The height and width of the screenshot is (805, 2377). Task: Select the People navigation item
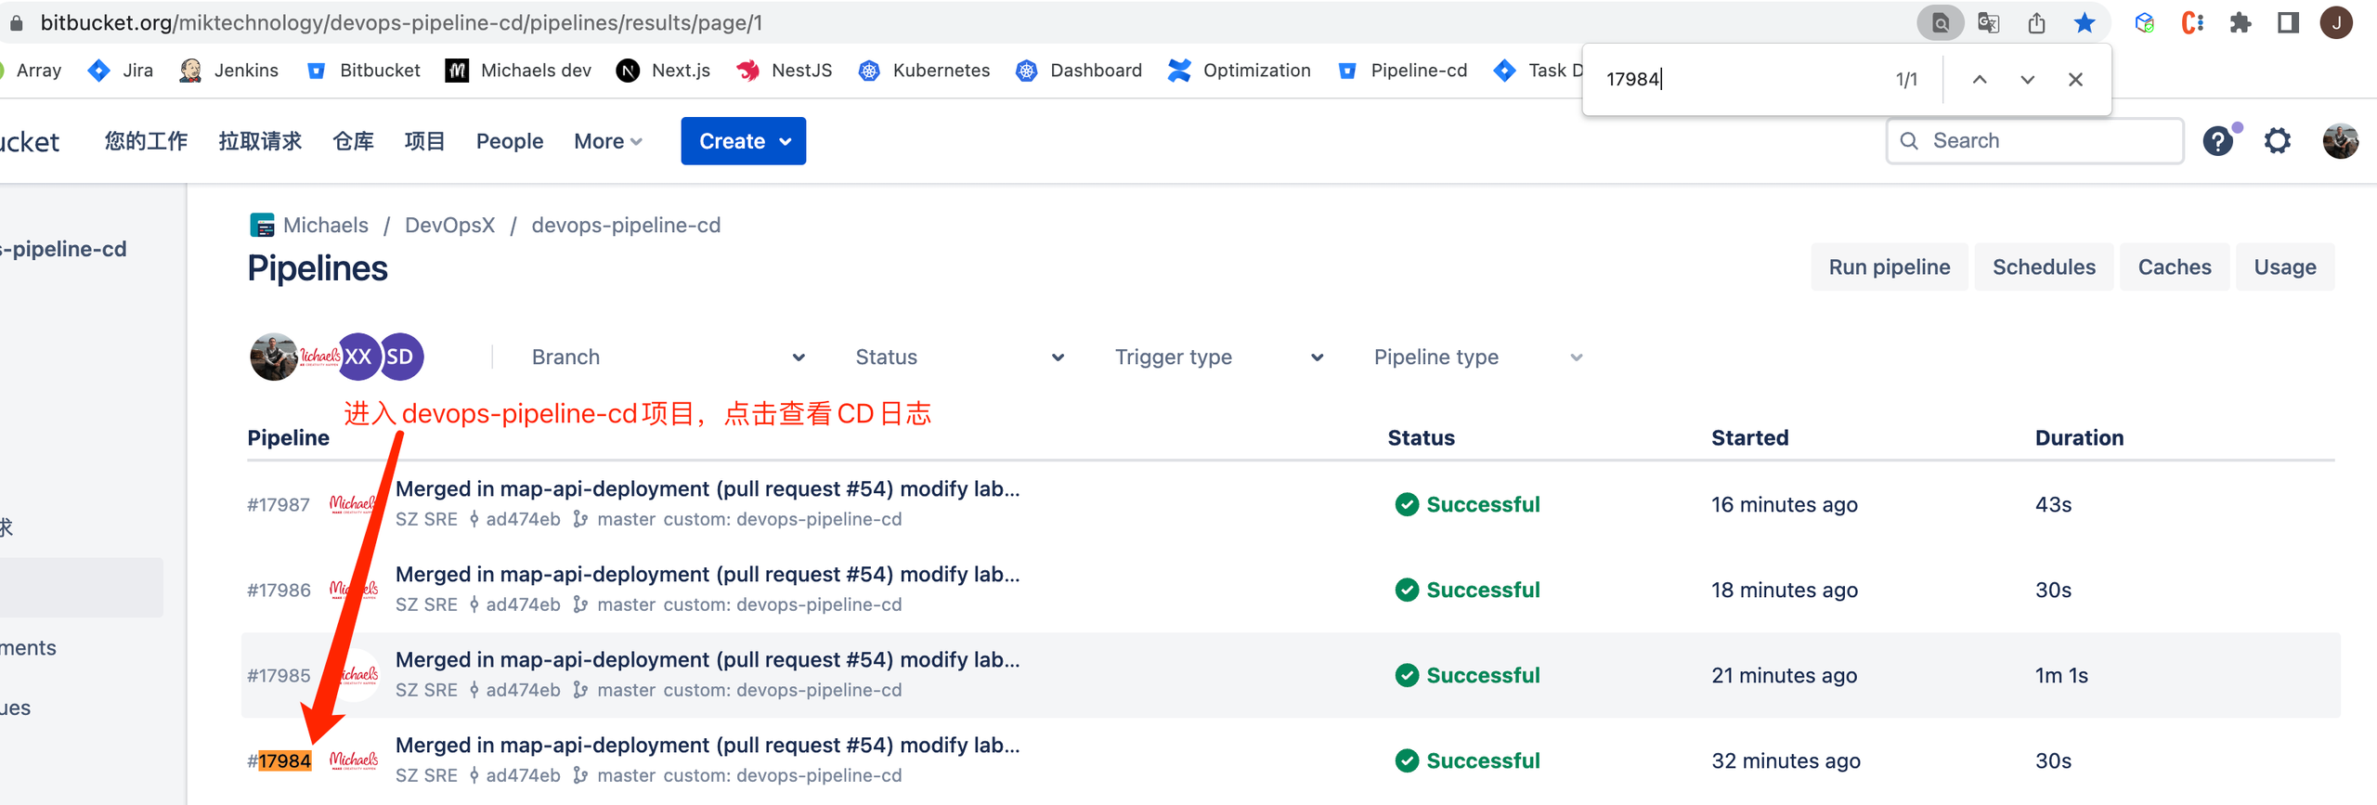pyautogui.click(x=509, y=141)
